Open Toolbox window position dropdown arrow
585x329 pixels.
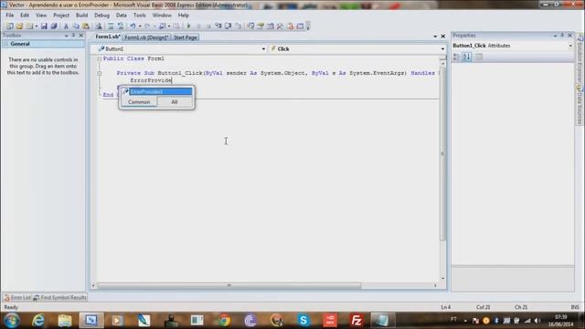(x=66, y=36)
